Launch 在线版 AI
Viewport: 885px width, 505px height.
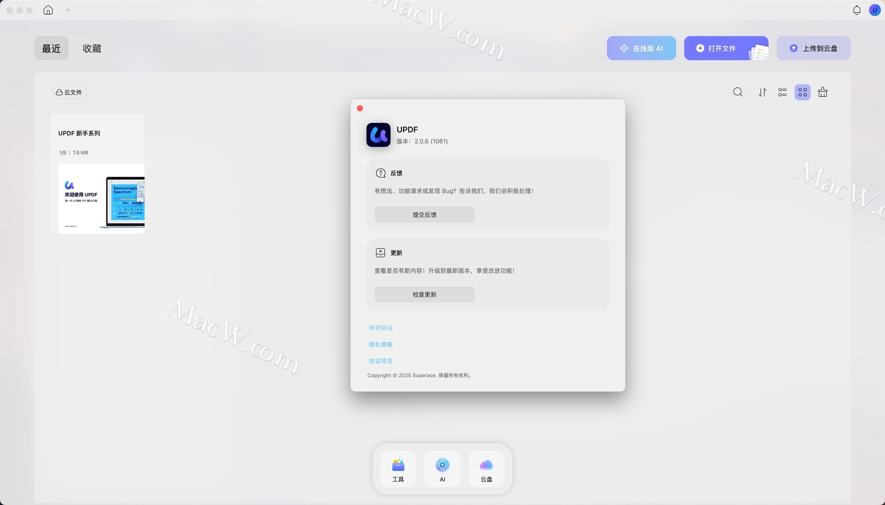[641, 48]
